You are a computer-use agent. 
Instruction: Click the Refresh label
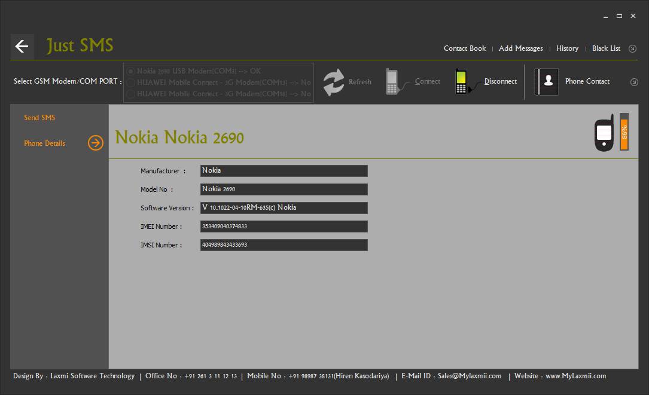click(359, 82)
